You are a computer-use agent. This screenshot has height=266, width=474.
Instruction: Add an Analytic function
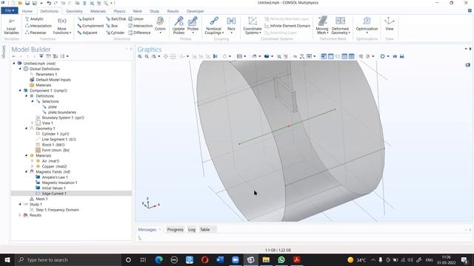coord(34,19)
